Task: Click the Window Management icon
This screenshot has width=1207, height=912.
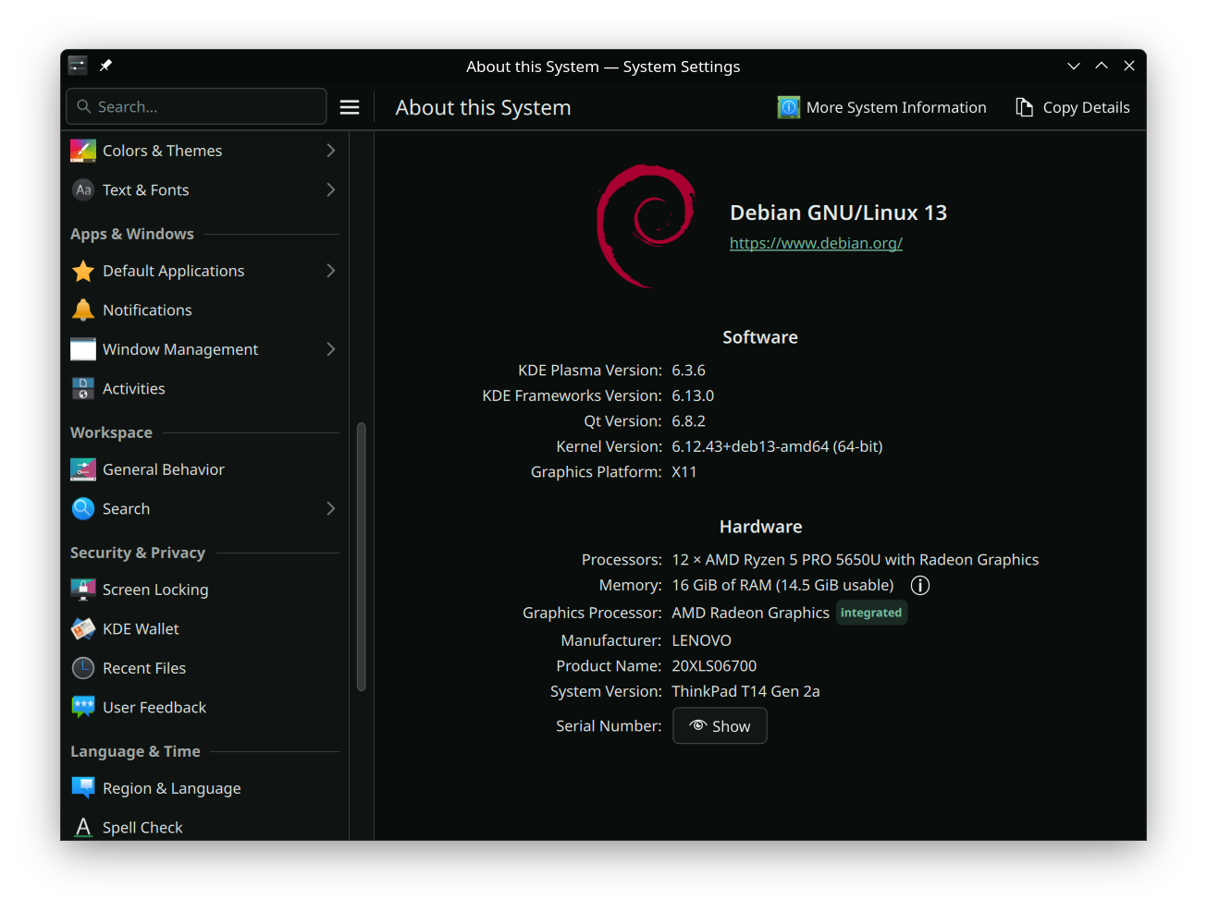Action: pyautogui.click(x=83, y=349)
